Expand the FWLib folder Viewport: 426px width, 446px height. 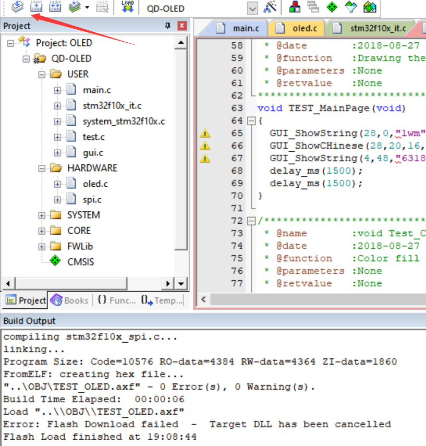click(x=42, y=247)
